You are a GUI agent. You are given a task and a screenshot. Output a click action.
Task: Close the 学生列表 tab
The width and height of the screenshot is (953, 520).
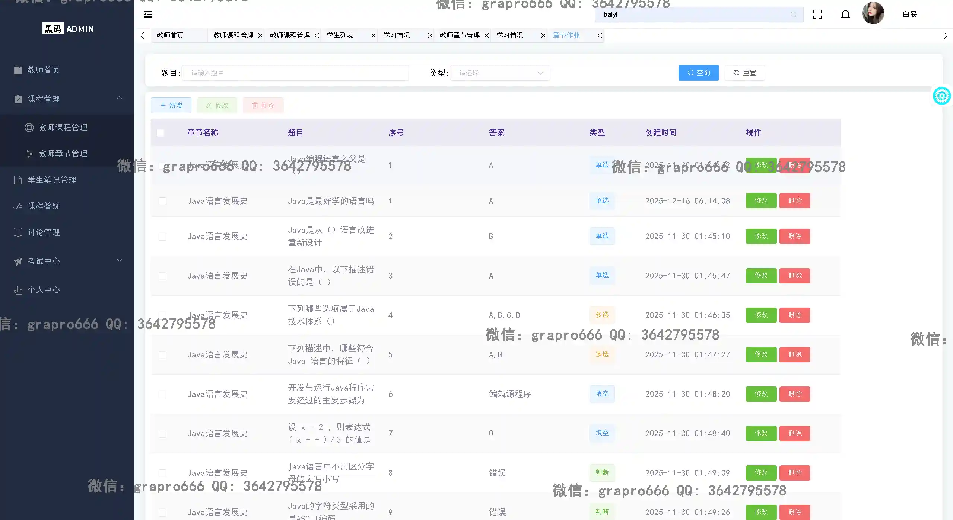[x=373, y=35]
